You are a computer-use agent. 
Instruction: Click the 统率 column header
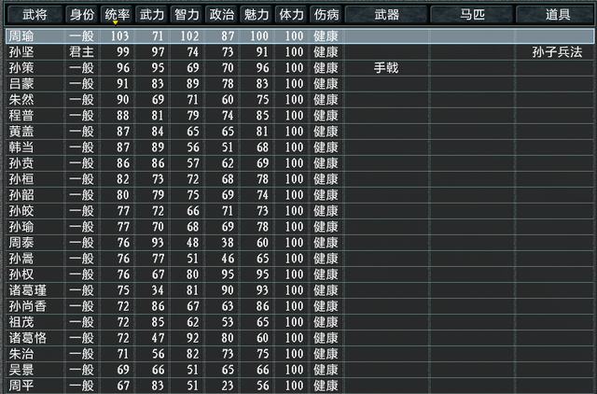coord(117,15)
